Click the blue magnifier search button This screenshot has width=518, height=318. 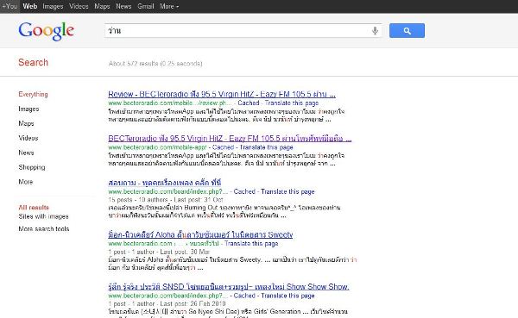[407, 31]
